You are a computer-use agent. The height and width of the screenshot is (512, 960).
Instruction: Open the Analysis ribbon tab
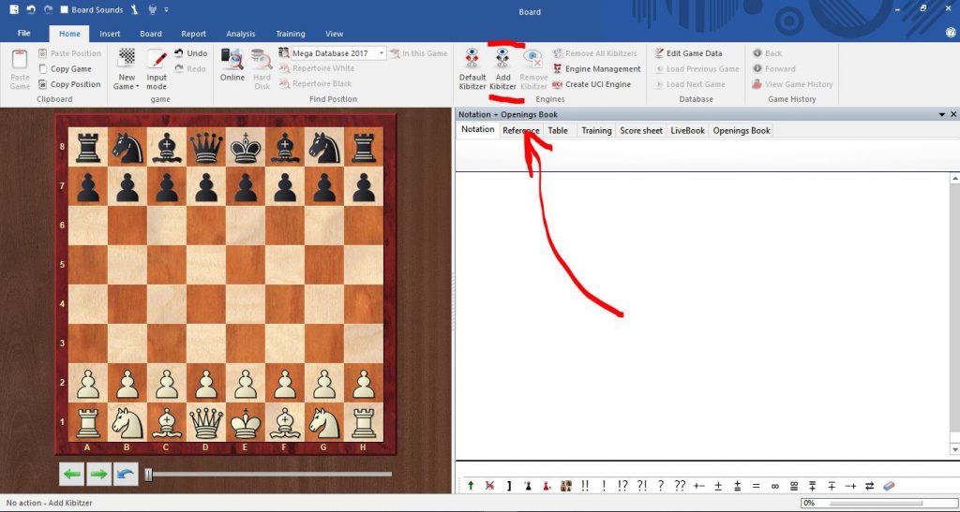click(241, 34)
